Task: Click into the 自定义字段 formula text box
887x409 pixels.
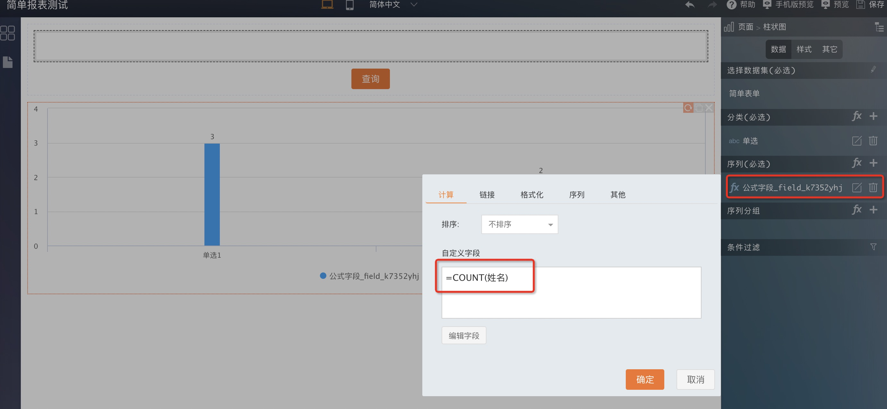Action: click(x=571, y=292)
